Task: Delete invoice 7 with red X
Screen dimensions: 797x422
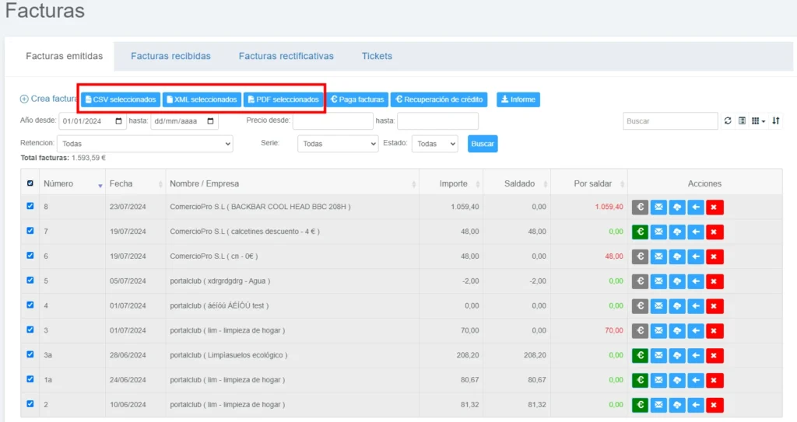Action: coord(714,232)
